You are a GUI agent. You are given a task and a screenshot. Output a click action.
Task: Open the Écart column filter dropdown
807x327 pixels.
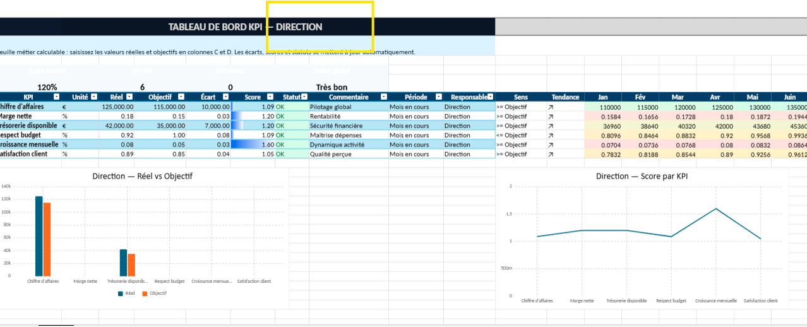click(226, 97)
